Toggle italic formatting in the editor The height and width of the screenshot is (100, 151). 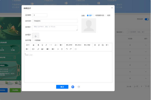click(46, 45)
